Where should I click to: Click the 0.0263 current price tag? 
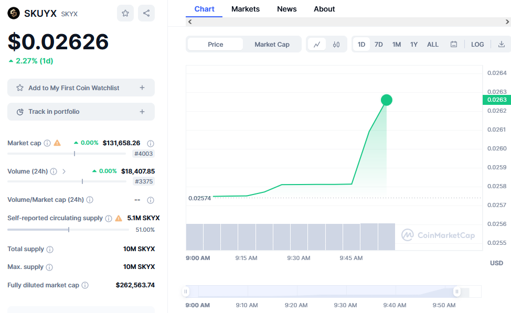pyautogui.click(x=497, y=100)
